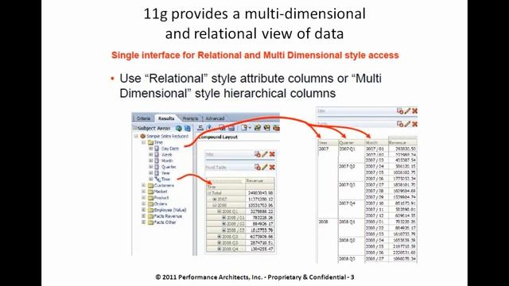The width and height of the screenshot is (509, 286).
Task: Switch to the Criteria tab
Action: pos(143,118)
